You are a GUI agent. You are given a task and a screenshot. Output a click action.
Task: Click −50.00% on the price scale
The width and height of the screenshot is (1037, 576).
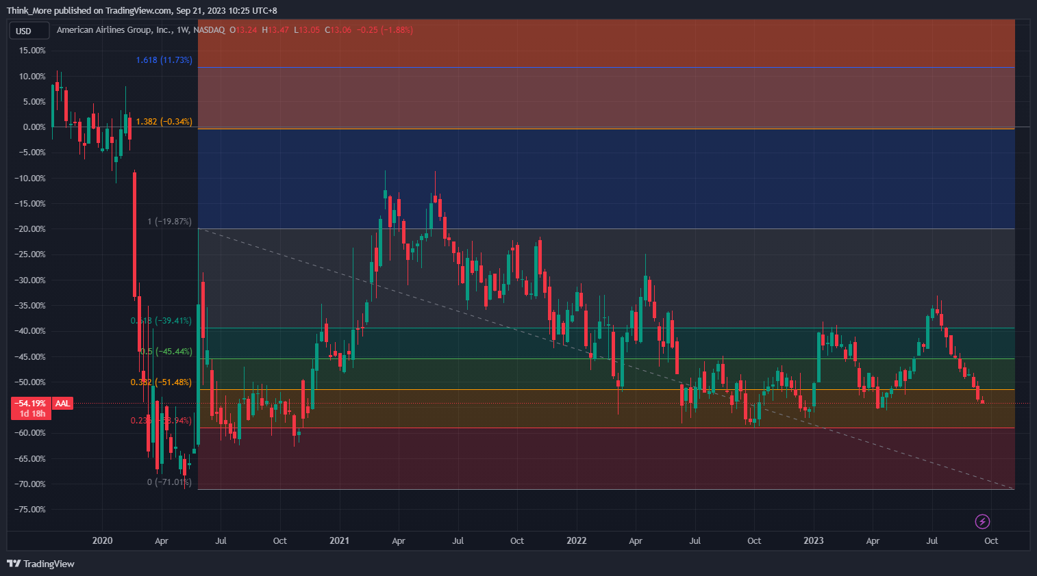pos(30,382)
